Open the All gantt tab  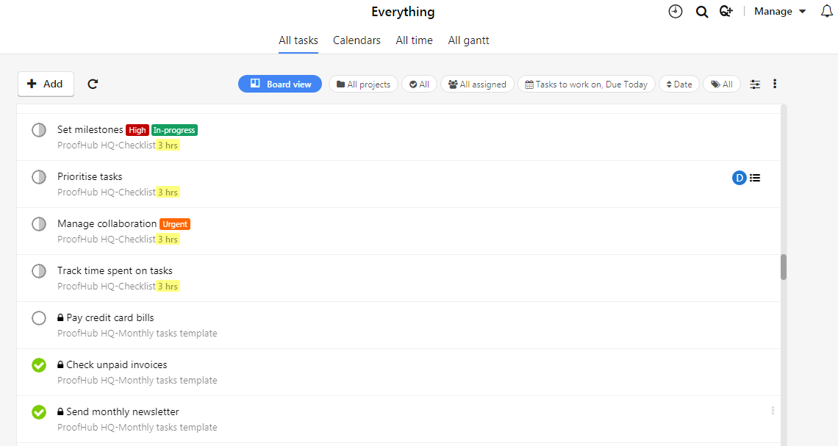468,40
